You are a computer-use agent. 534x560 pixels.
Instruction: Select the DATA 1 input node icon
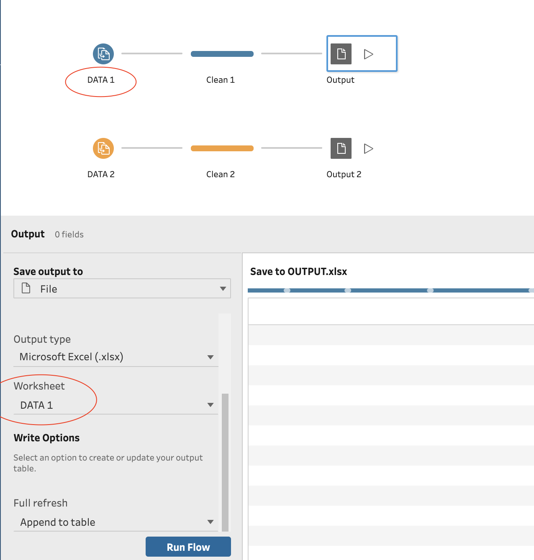coord(103,53)
